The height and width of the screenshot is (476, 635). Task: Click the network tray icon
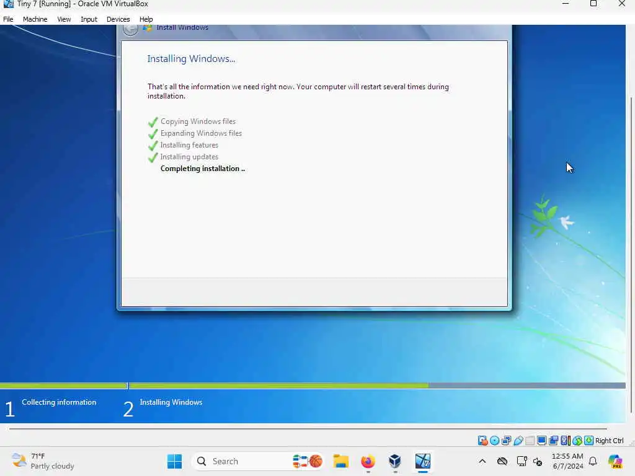click(522, 461)
